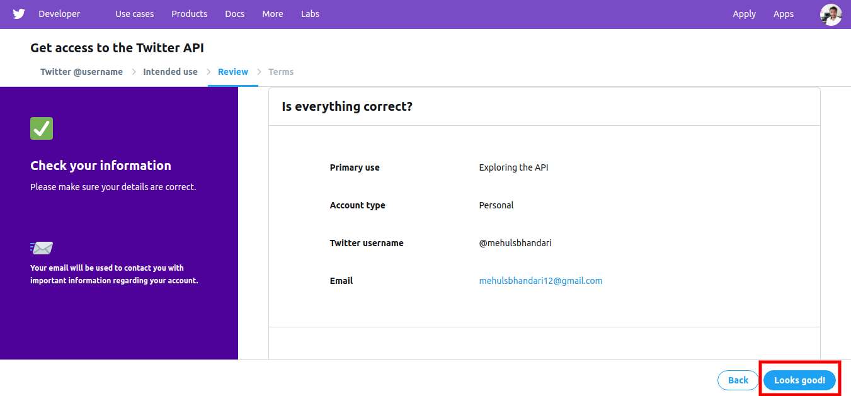Open Apps in the top bar
This screenshot has height=396, width=851.
[784, 14]
